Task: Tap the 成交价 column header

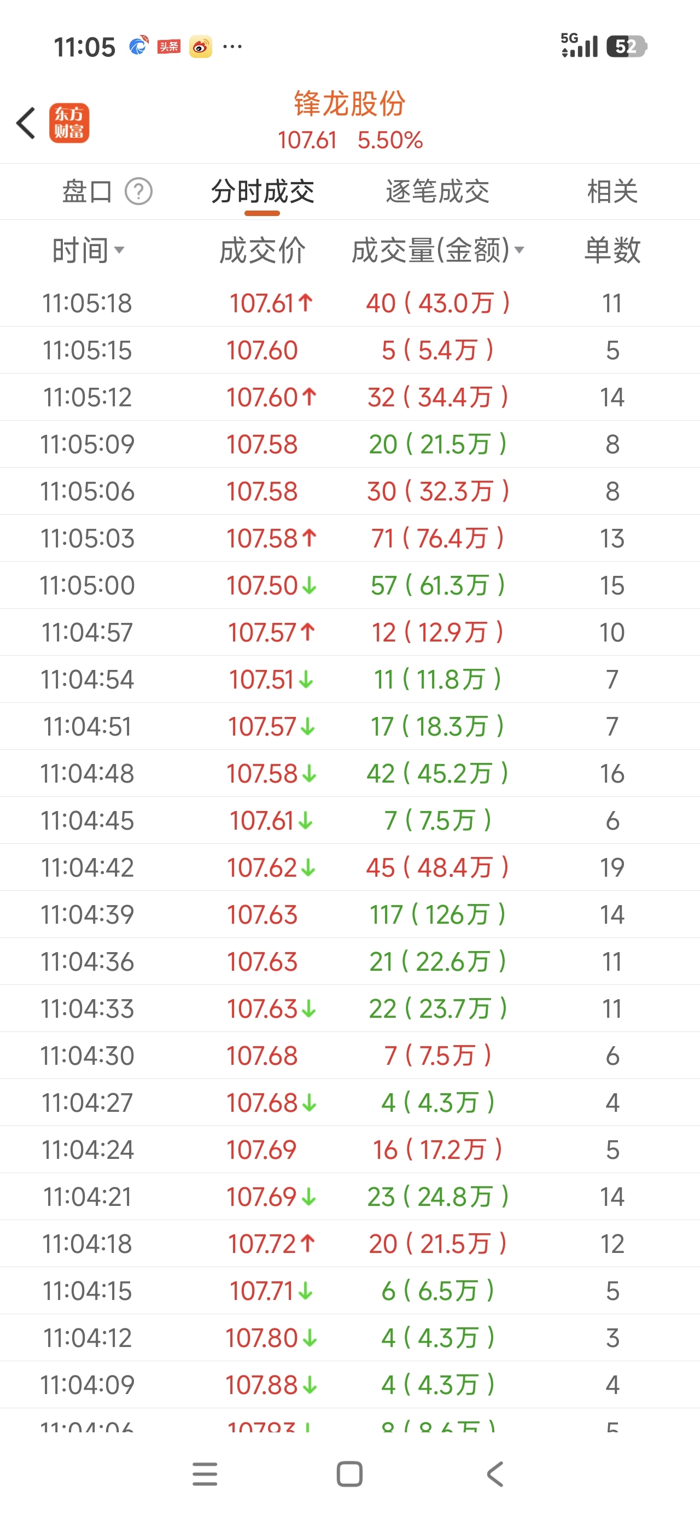Action: (x=262, y=250)
